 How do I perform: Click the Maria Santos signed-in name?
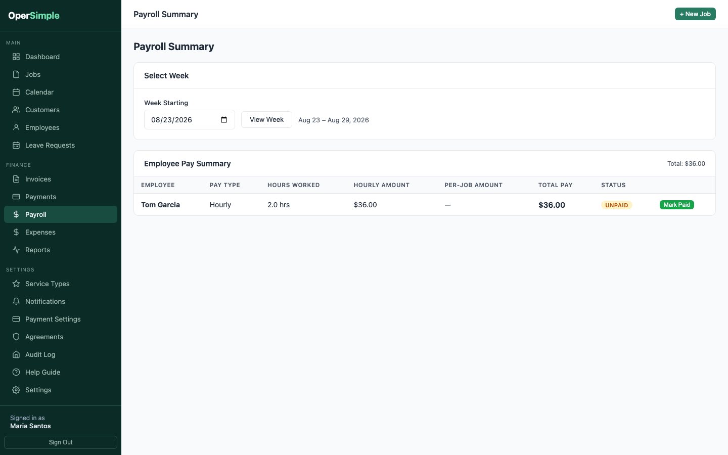pyautogui.click(x=30, y=426)
